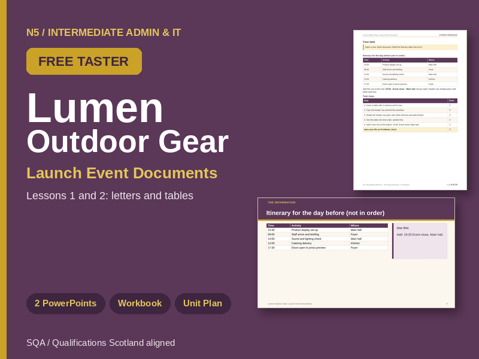
Task: Open the student workbook page thumbnail
Action: point(410,110)
